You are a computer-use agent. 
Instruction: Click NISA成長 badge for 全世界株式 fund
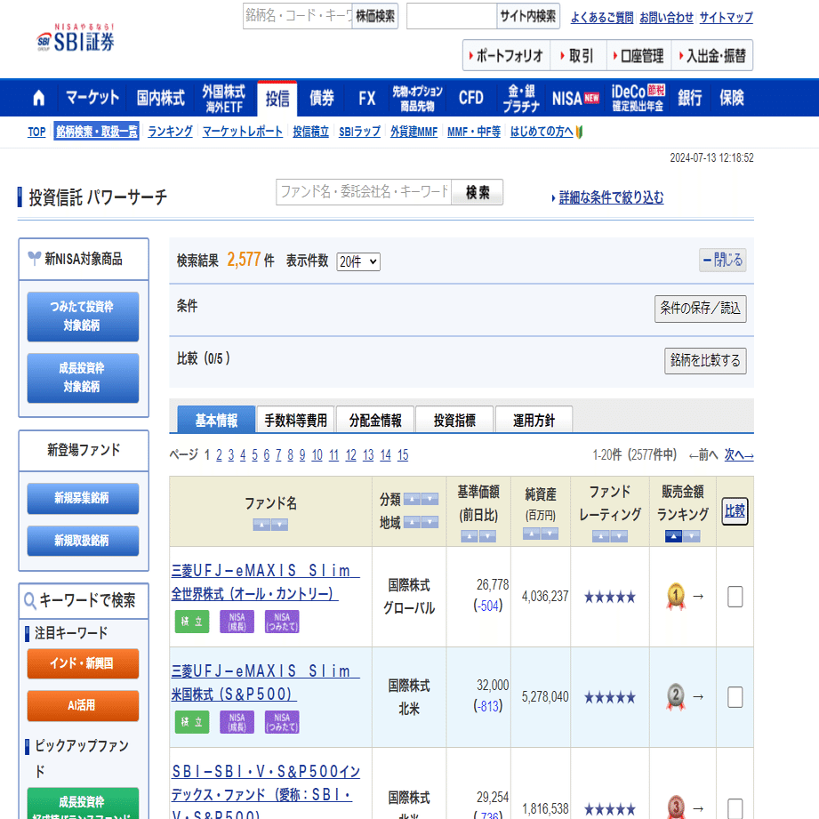pyautogui.click(x=237, y=622)
